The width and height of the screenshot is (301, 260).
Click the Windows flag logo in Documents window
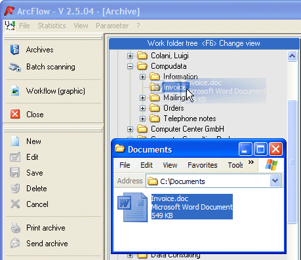271,164
